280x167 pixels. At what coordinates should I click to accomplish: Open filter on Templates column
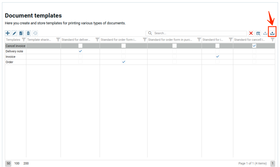(x=24, y=40)
